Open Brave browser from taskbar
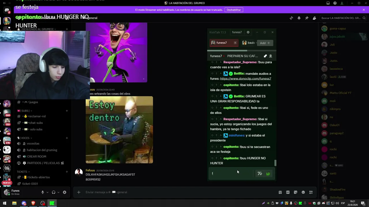The image size is (369, 207). click(33, 203)
